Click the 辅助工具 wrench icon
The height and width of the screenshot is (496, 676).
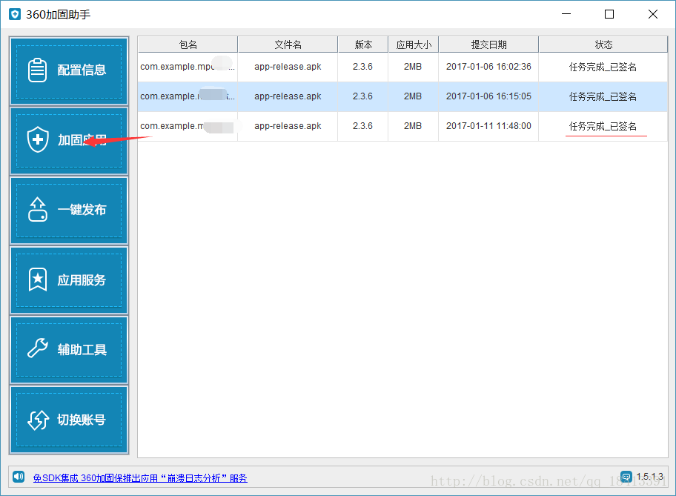tap(38, 349)
